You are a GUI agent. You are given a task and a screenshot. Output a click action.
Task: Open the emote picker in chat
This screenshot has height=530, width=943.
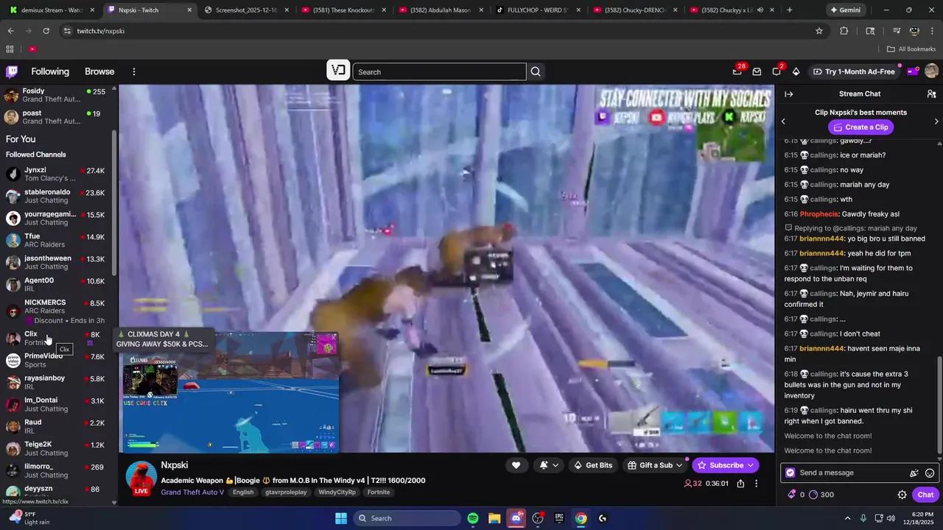click(x=930, y=473)
